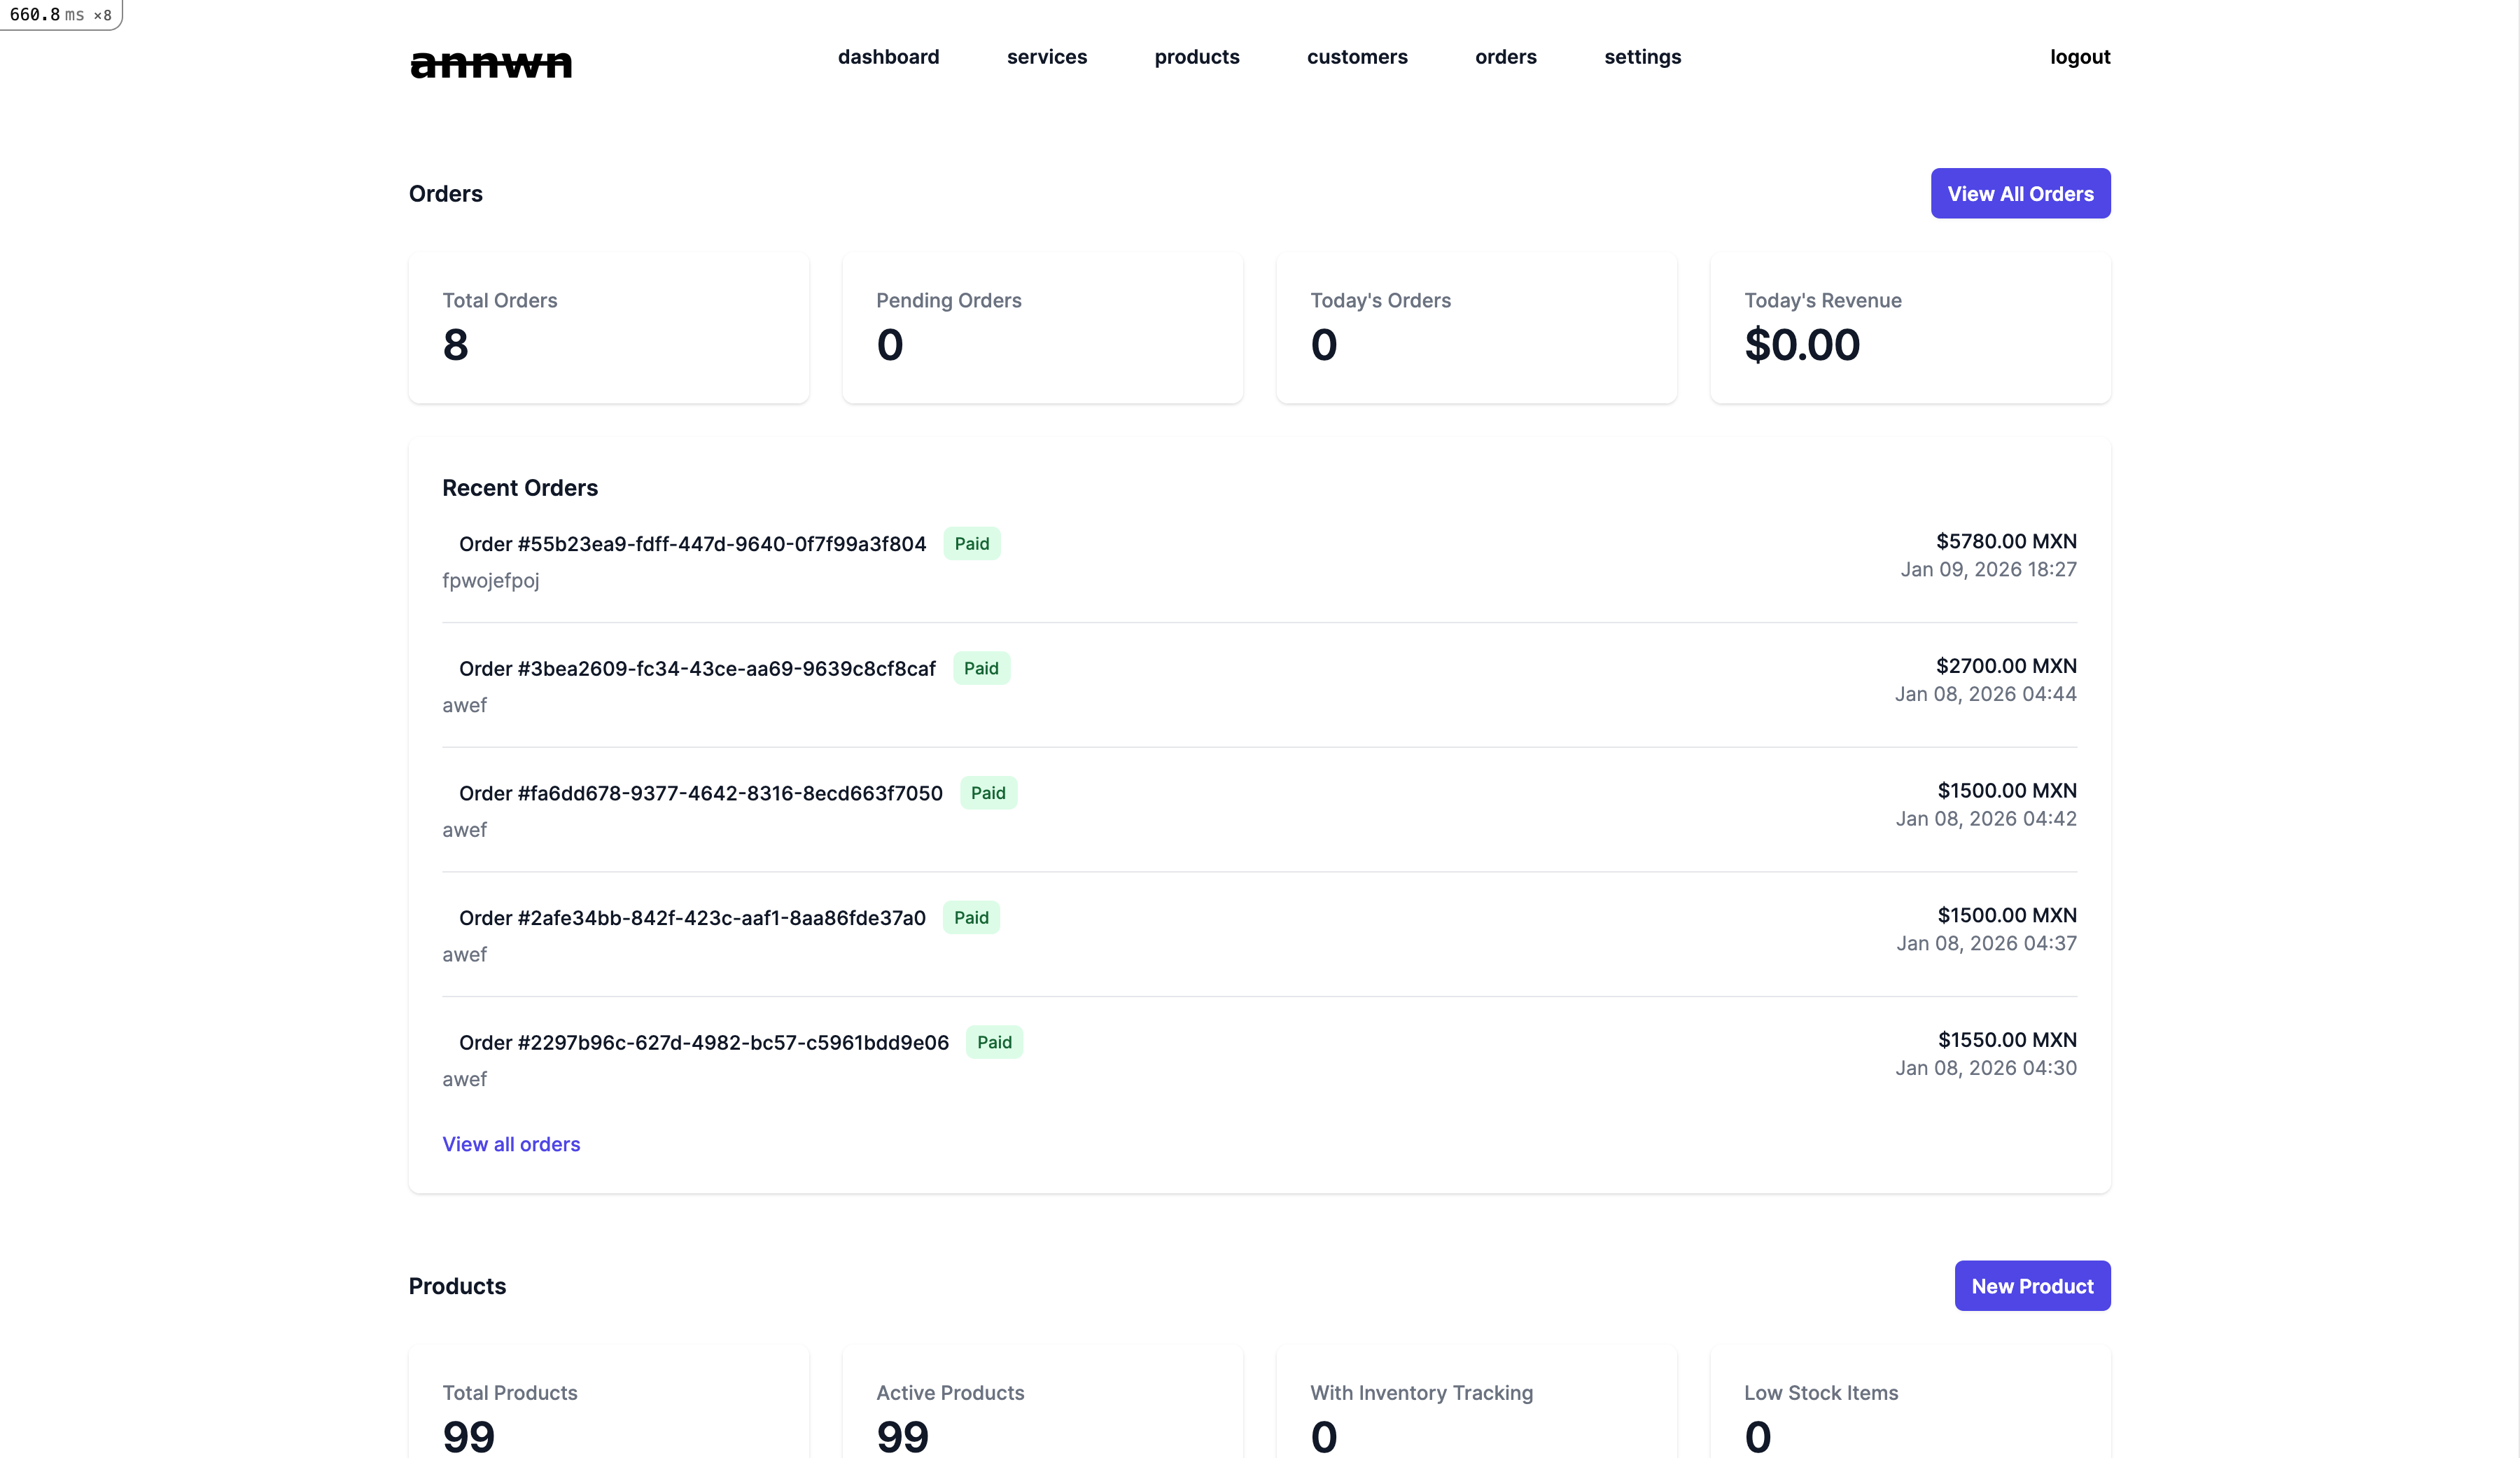Click the New Product button

tap(2031, 1285)
